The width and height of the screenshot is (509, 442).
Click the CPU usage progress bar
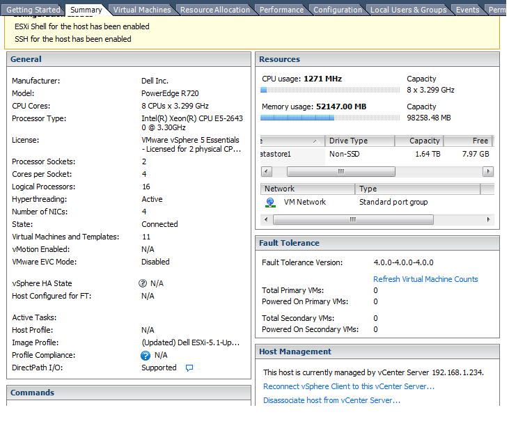(x=330, y=90)
